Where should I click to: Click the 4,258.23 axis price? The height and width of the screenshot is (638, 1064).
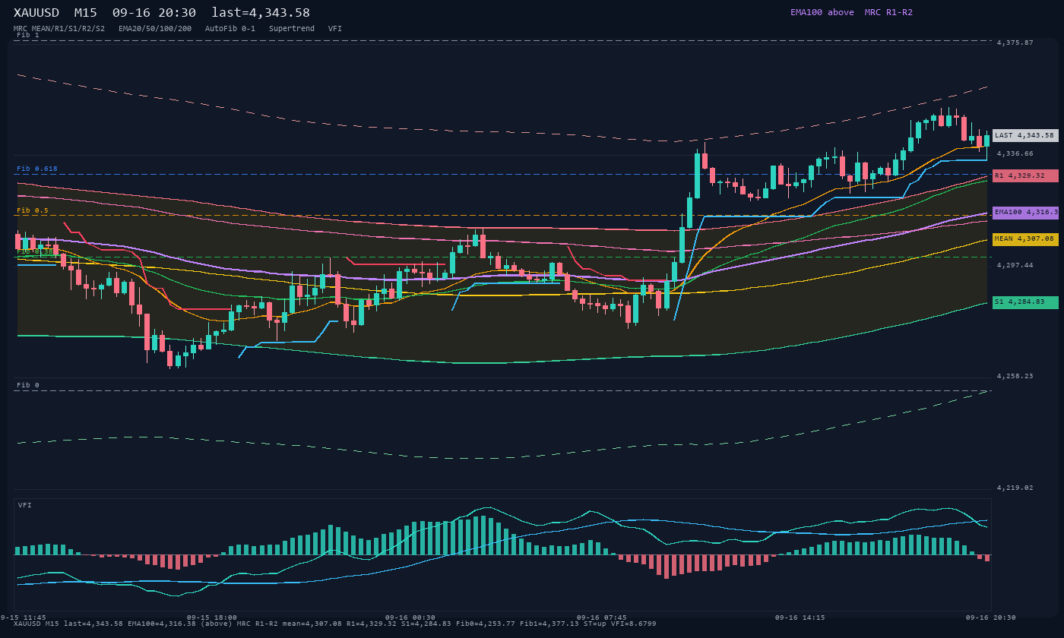pyautogui.click(x=1015, y=376)
